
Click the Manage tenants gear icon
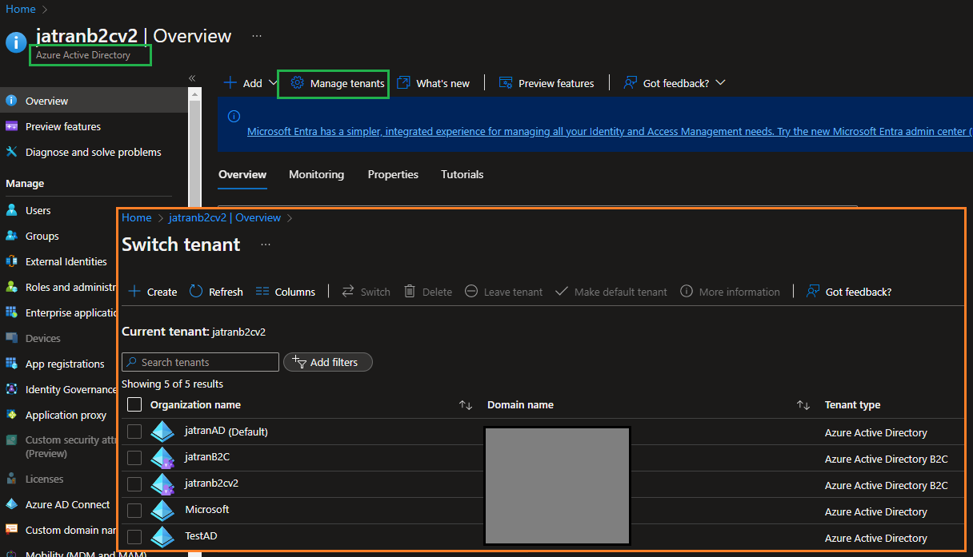coord(297,83)
